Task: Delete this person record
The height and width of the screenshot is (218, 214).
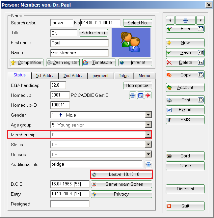Action: click(x=185, y=63)
